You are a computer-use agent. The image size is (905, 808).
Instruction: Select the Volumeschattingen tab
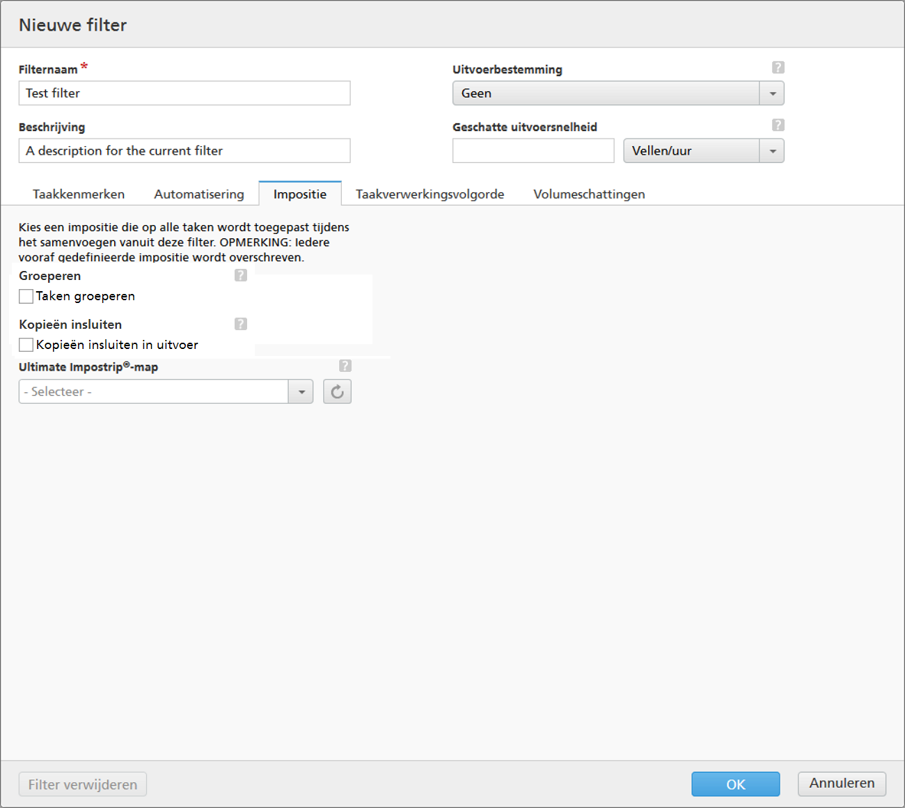click(589, 194)
